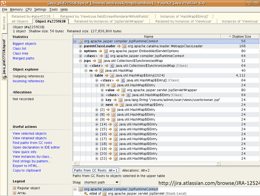Open the Memory menu
The image size is (260, 196).
(x=16, y=9)
